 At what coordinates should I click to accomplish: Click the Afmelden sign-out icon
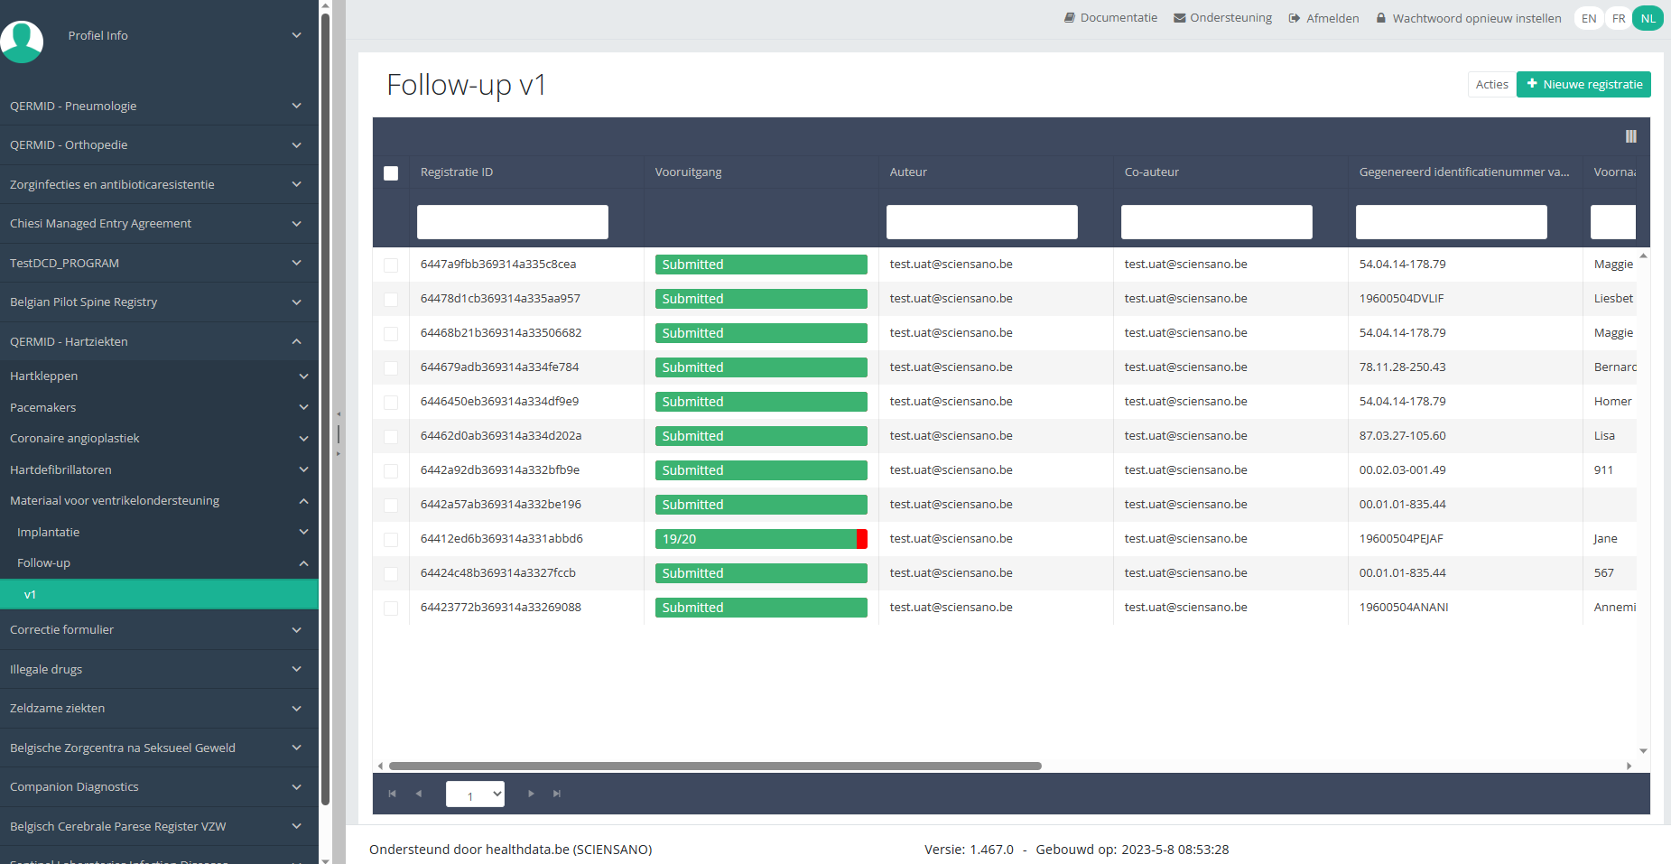pyautogui.click(x=1295, y=18)
